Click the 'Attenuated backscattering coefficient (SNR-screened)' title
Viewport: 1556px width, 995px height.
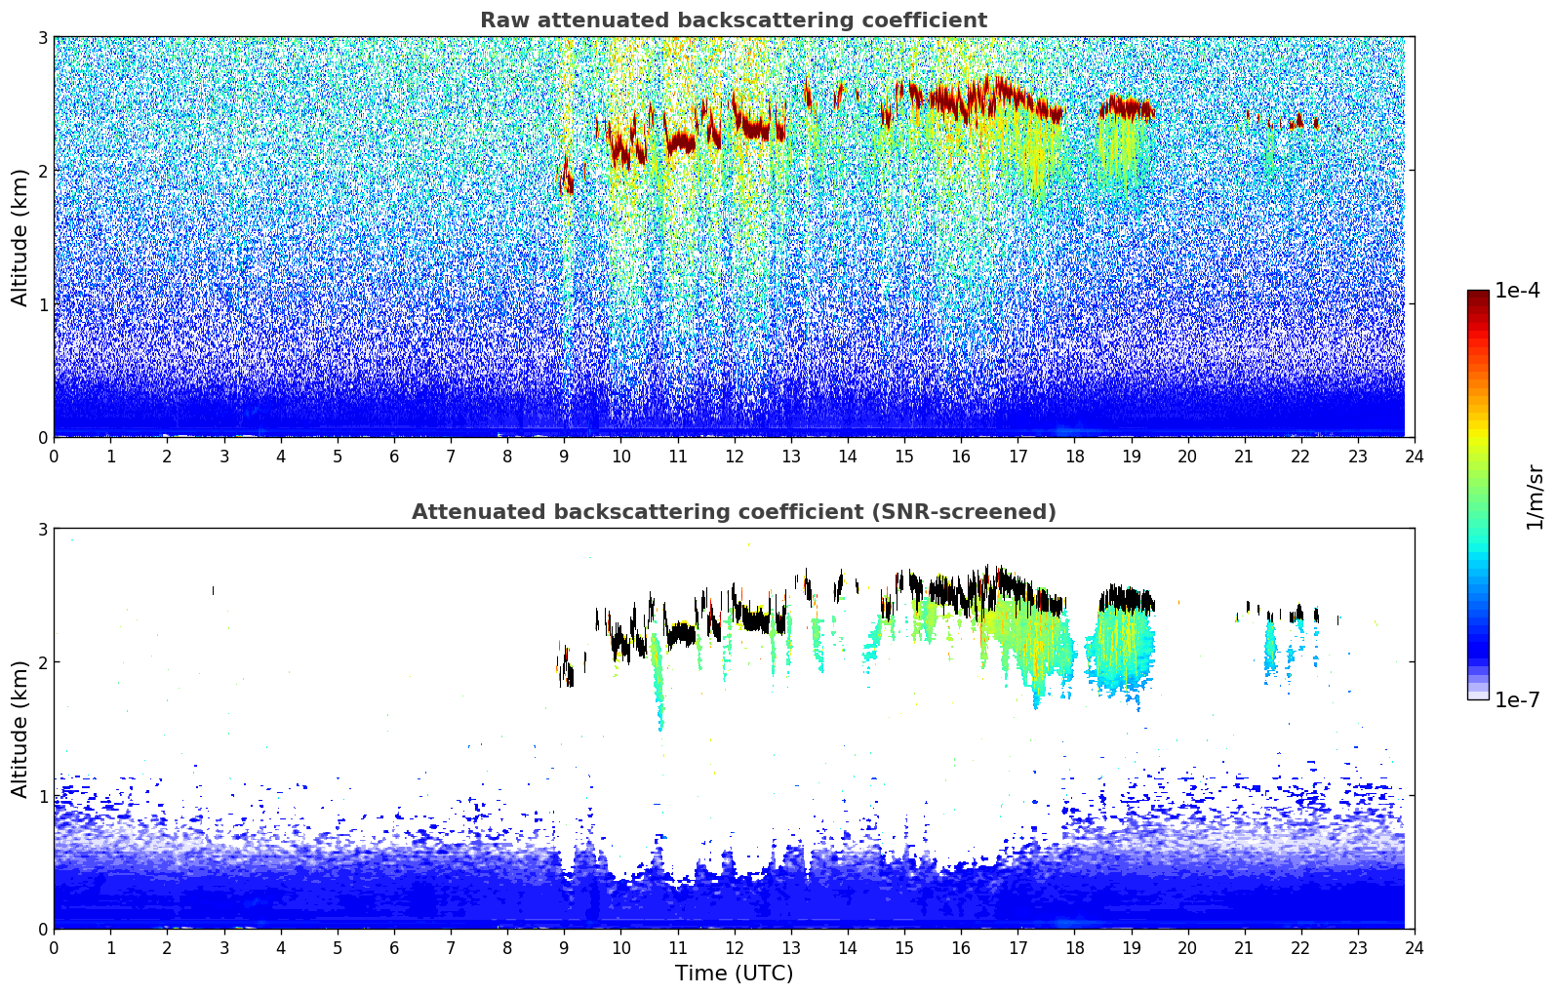pyautogui.click(x=733, y=512)
